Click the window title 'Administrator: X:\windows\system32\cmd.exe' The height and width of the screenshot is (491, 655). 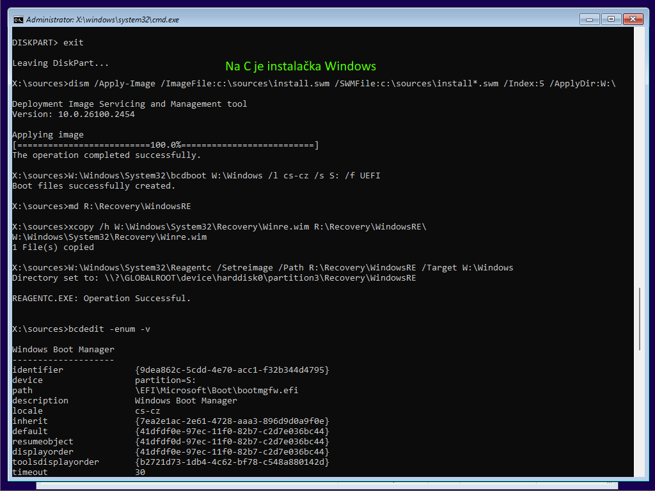(x=102, y=20)
